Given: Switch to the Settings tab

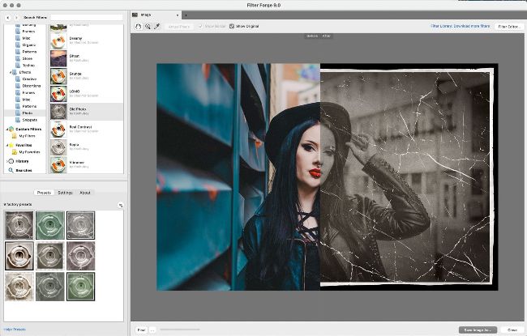Looking at the screenshot, I should 65,192.
